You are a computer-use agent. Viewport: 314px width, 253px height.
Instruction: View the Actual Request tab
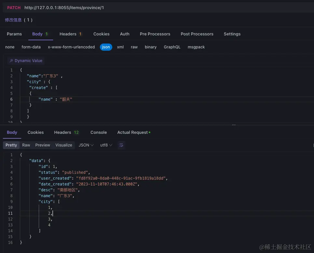(132, 132)
